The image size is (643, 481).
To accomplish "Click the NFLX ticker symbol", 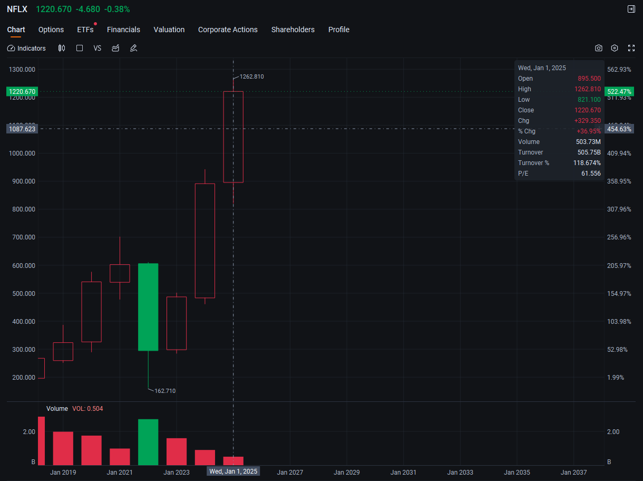I will [17, 9].
